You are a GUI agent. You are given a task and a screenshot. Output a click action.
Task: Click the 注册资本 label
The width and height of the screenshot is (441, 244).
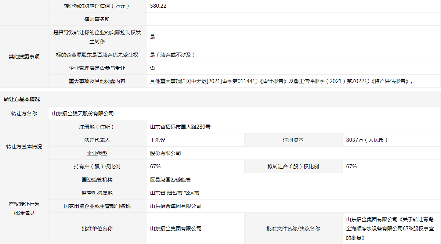pyautogui.click(x=293, y=140)
